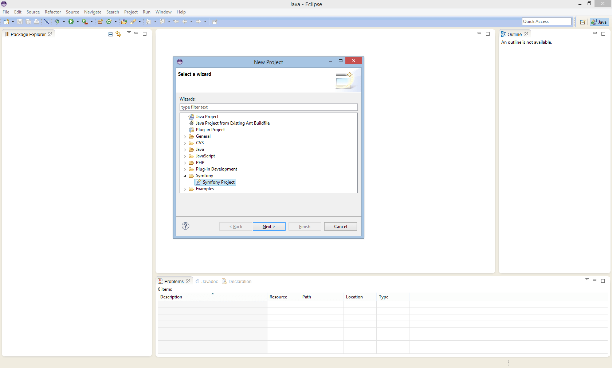Toggle the Pin Editor toolbar icon
This screenshot has width=612, height=368.
[x=215, y=21]
